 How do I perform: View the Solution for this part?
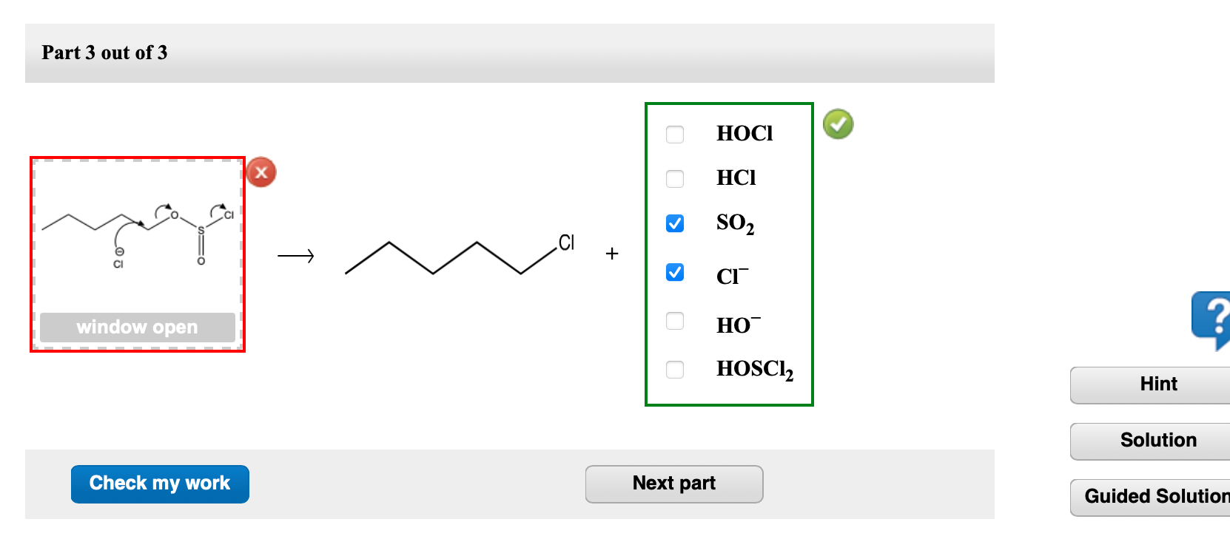pos(1157,440)
